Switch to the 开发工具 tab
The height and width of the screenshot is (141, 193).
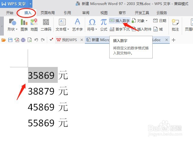pos(142,13)
